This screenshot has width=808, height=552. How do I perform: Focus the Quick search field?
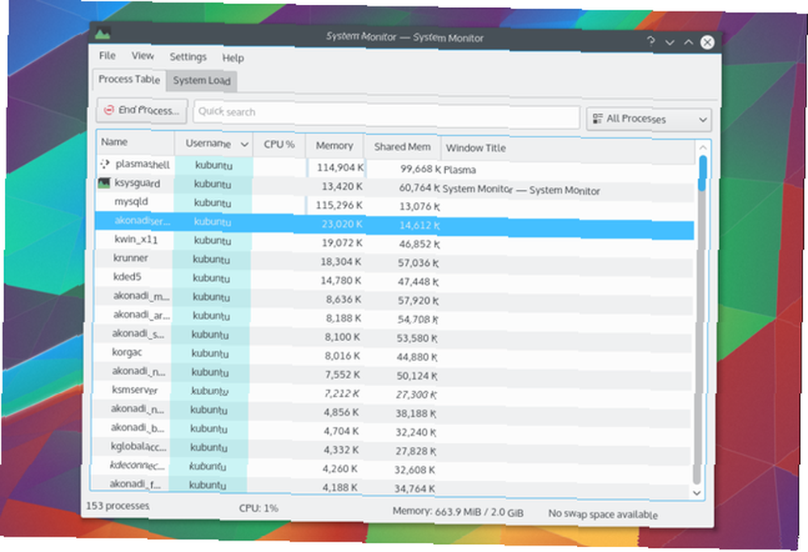pyautogui.click(x=386, y=115)
